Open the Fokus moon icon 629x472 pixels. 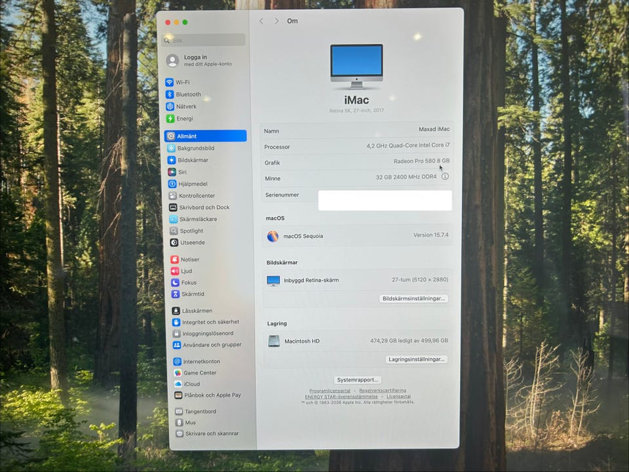point(176,283)
